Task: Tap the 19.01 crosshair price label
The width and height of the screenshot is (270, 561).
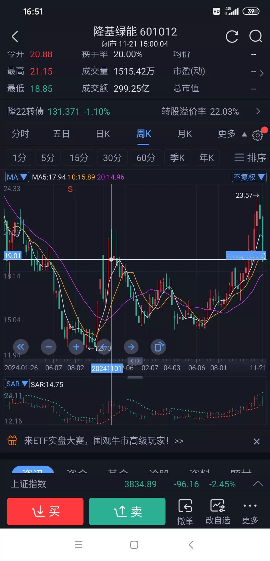Action: point(12,255)
